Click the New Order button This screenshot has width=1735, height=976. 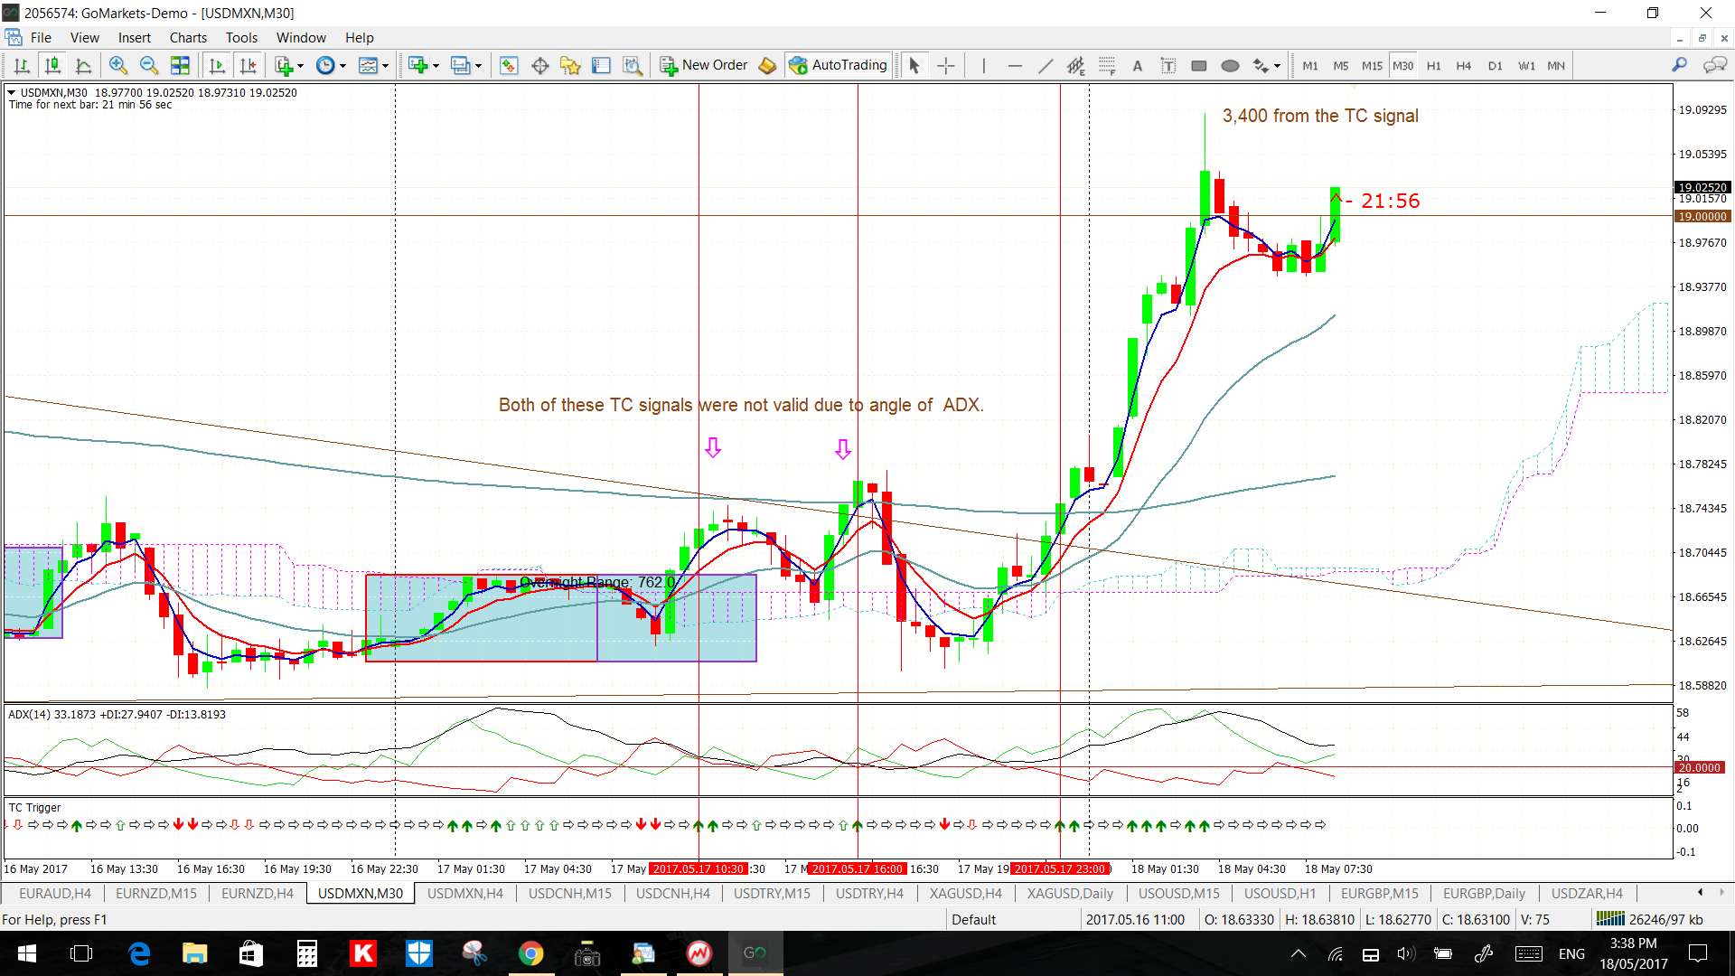point(705,65)
